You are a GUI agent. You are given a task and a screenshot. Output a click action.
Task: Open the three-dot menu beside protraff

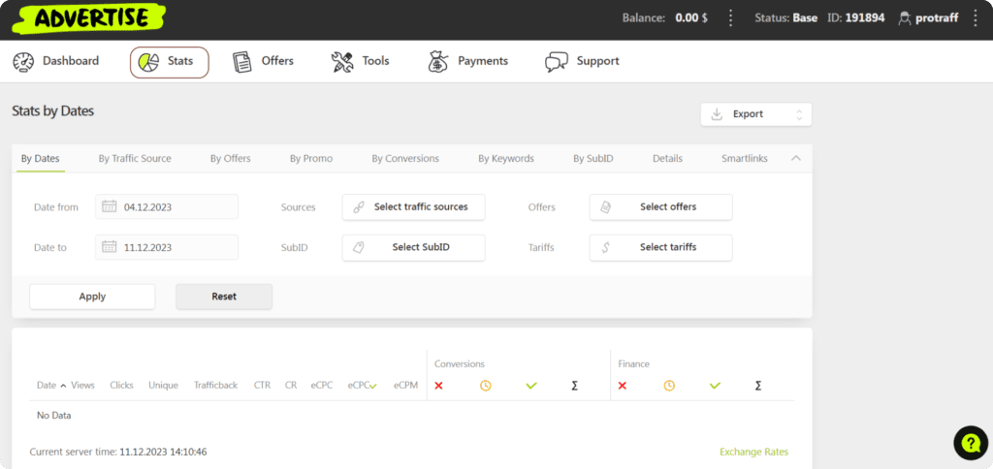pos(975,17)
